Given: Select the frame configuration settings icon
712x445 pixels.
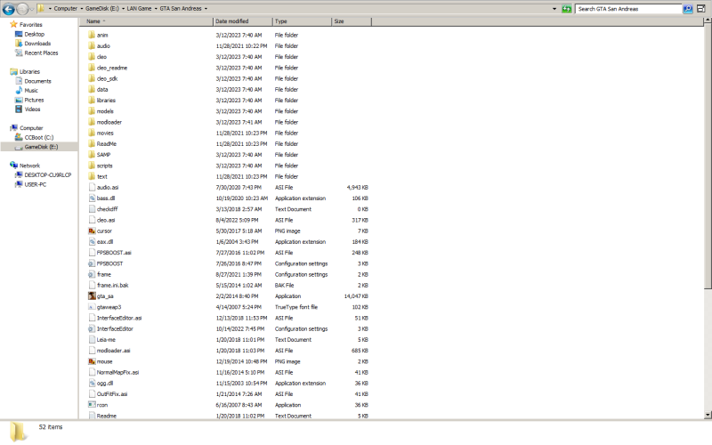Looking at the screenshot, I should click(92, 274).
